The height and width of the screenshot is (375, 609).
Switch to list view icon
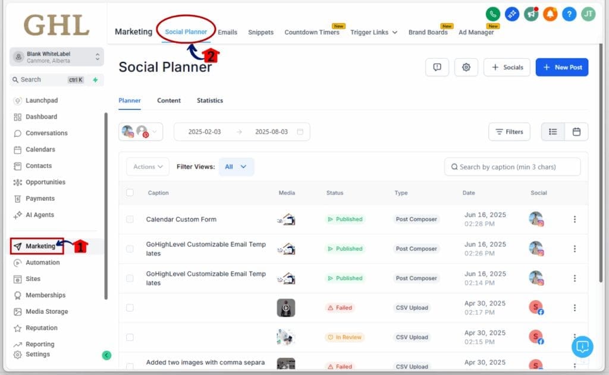(x=553, y=132)
